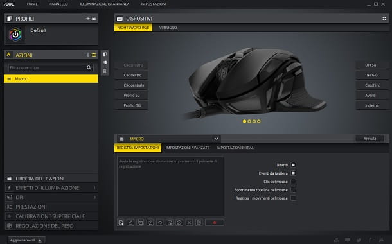392x244 pixels.
Task: Enable Scorrimento rotellina del mouse checkbox
Action: pyautogui.click(x=293, y=190)
